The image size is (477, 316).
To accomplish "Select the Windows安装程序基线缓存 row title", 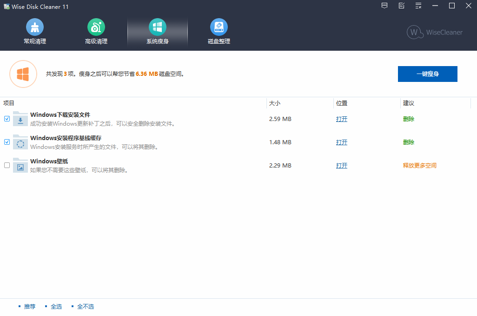I will pos(66,138).
